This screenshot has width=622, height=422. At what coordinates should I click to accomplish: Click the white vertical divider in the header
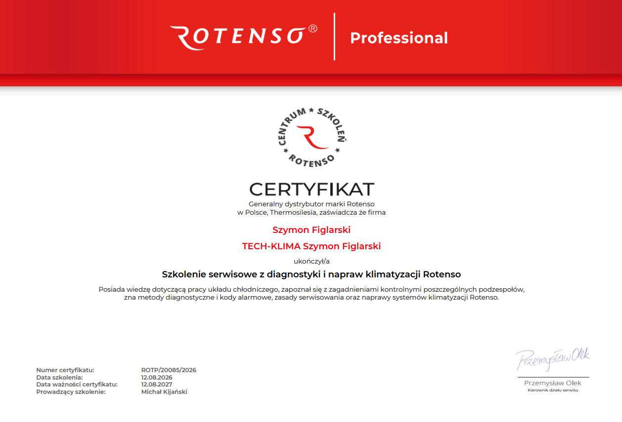(x=335, y=37)
